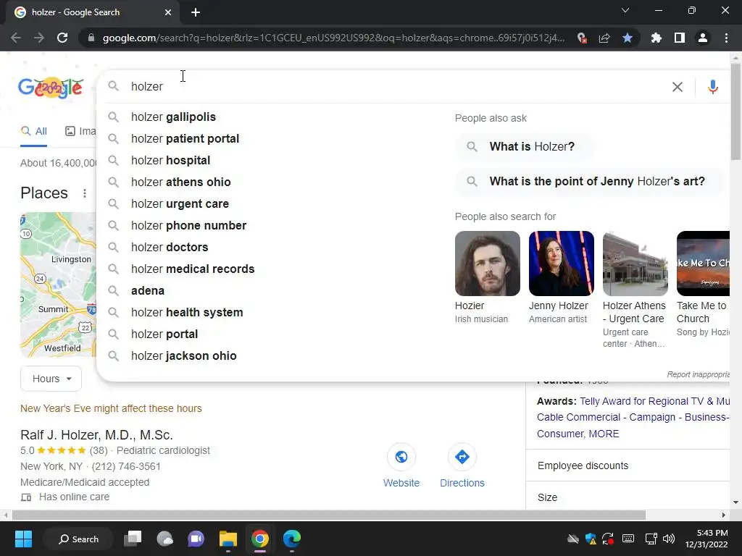This screenshot has height=556, width=742.
Task: Click the URL address bar
Action: 333,38
